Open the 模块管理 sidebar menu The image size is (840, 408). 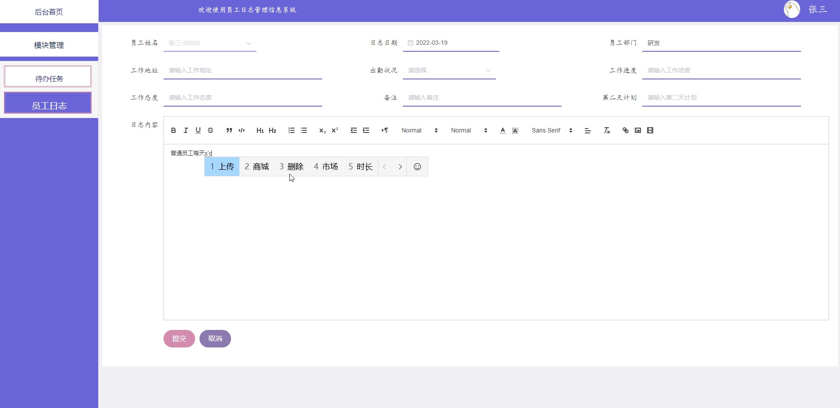pos(49,45)
